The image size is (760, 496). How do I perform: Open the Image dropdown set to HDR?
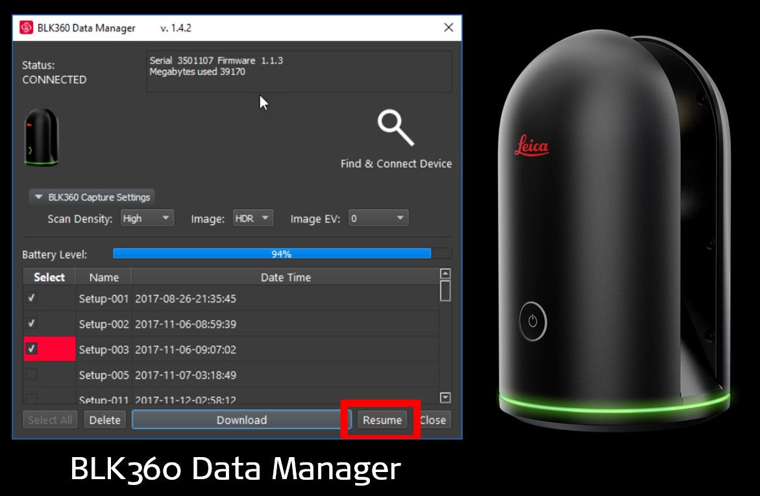[x=253, y=218]
